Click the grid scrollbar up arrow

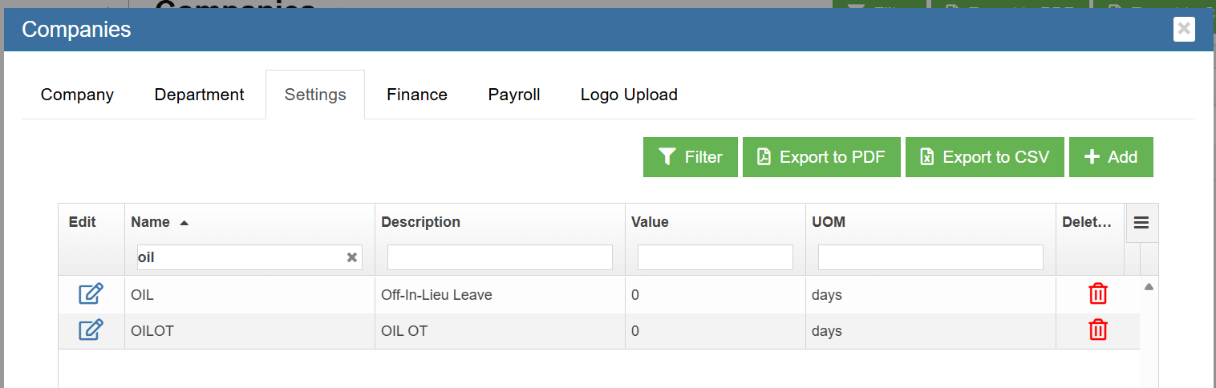click(1149, 286)
